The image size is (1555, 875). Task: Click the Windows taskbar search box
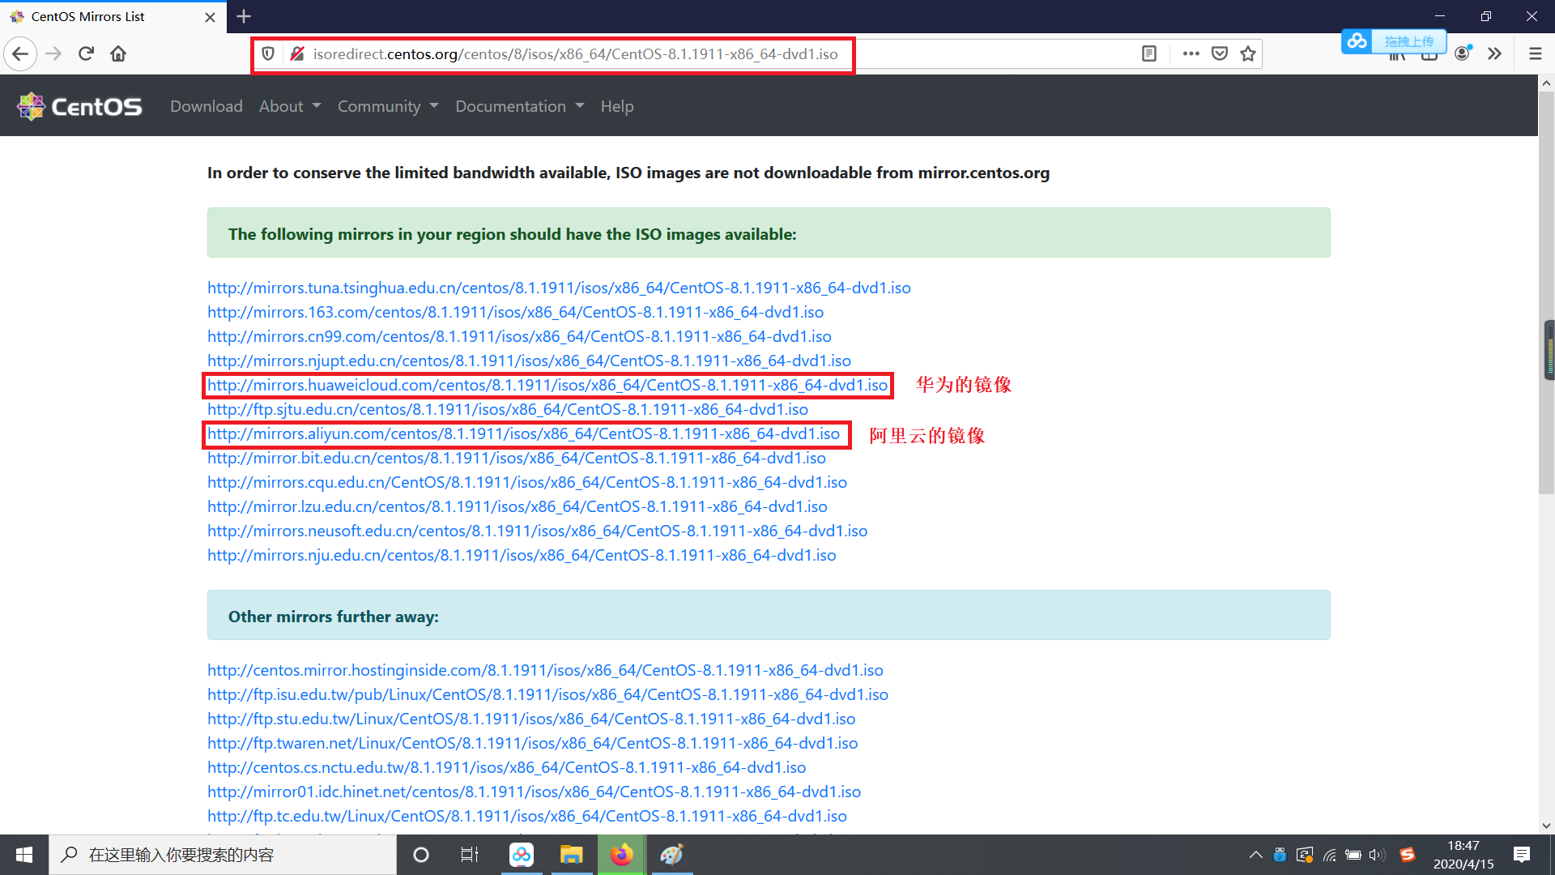click(x=223, y=855)
